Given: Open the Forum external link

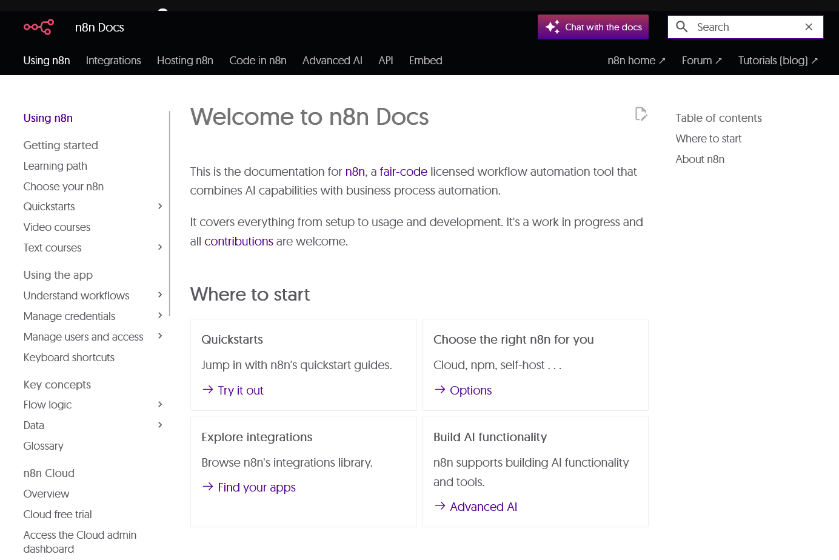Looking at the screenshot, I should pyautogui.click(x=701, y=61).
